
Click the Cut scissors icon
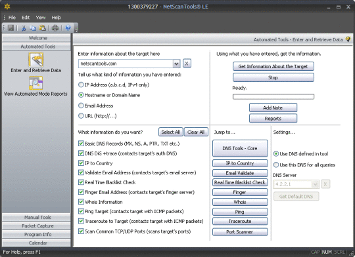(x=24, y=28)
